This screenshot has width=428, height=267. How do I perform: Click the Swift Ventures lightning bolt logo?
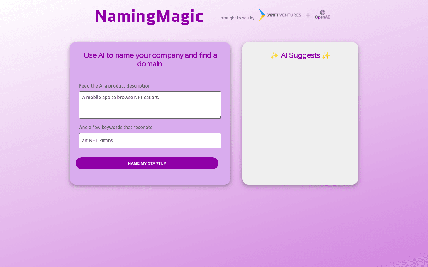point(262,15)
